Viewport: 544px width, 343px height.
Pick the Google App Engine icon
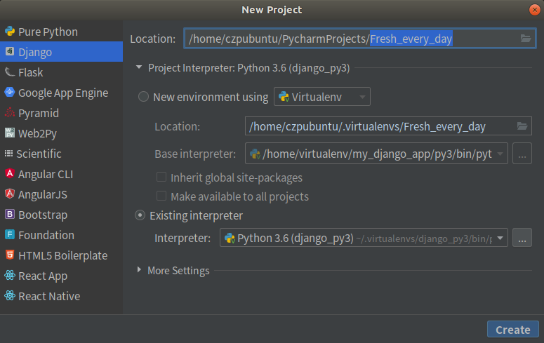(x=10, y=93)
